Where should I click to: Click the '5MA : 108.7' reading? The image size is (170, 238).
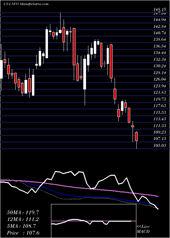pos(21,226)
